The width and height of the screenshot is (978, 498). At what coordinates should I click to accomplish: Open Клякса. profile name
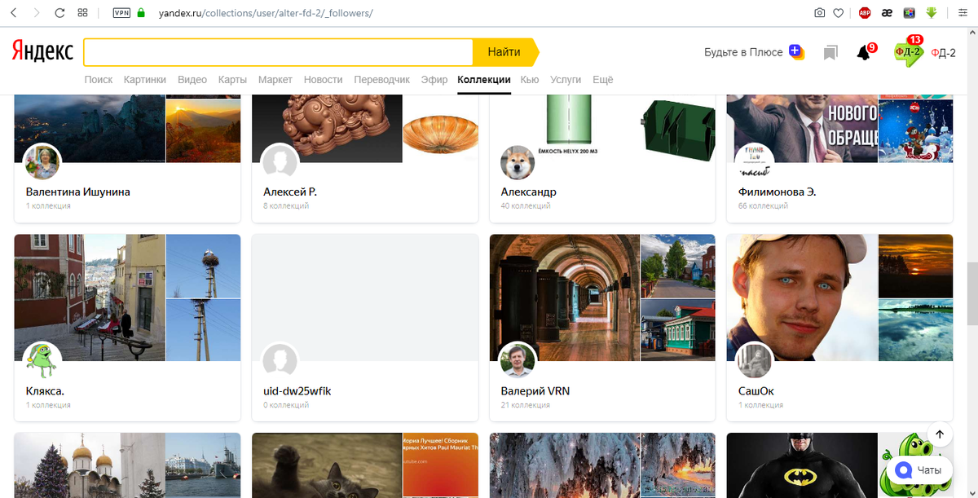tap(46, 391)
